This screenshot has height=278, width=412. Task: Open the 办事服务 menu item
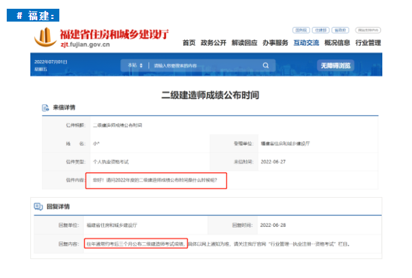coord(275,43)
